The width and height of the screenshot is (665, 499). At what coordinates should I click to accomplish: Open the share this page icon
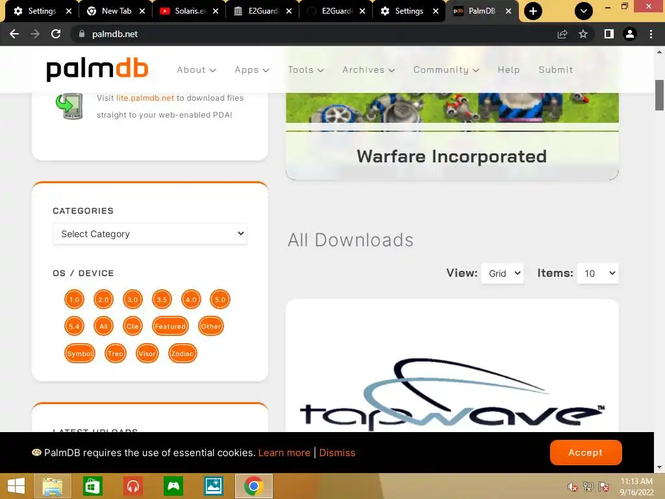click(x=562, y=34)
